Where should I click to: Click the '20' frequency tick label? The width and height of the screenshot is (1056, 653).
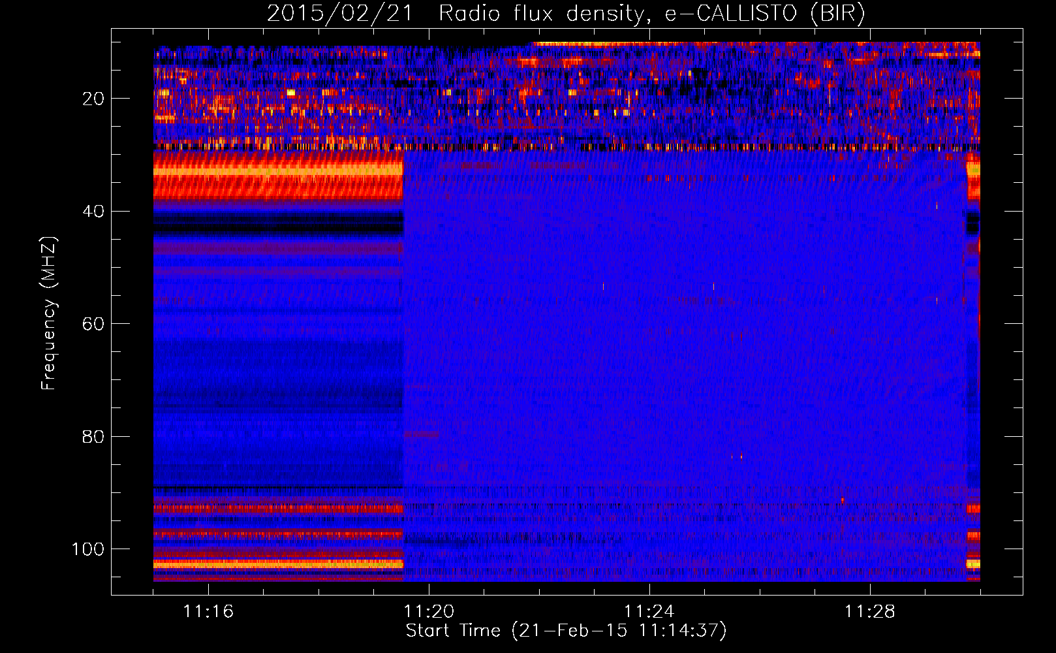point(94,99)
